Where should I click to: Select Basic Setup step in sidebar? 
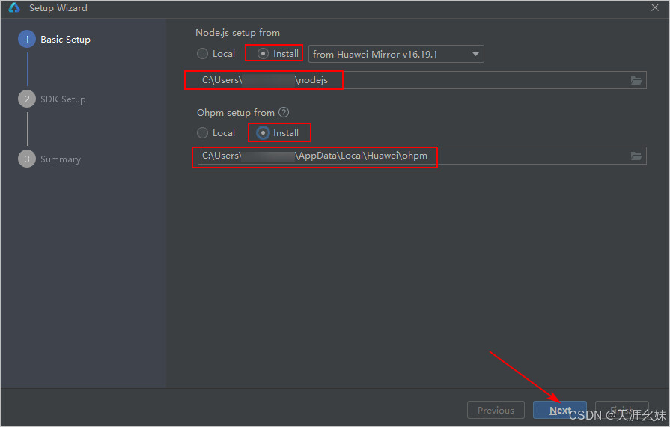pos(54,40)
